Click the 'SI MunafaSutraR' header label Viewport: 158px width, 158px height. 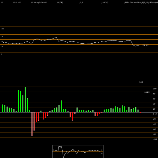pyautogui.click(x=39, y=3)
